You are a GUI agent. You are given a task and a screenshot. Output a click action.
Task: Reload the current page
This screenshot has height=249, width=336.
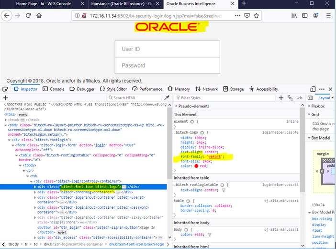coord(28,15)
